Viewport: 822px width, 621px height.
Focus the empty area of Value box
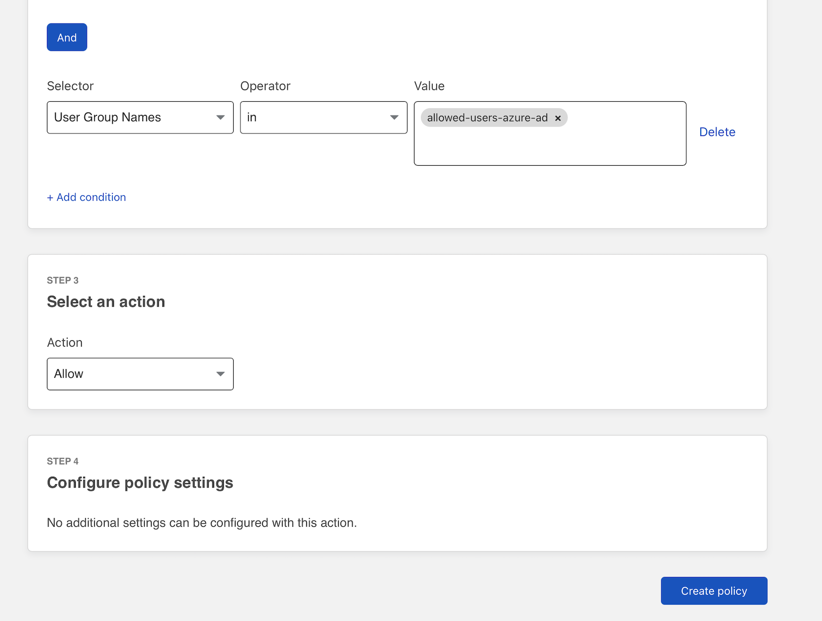tap(550, 147)
